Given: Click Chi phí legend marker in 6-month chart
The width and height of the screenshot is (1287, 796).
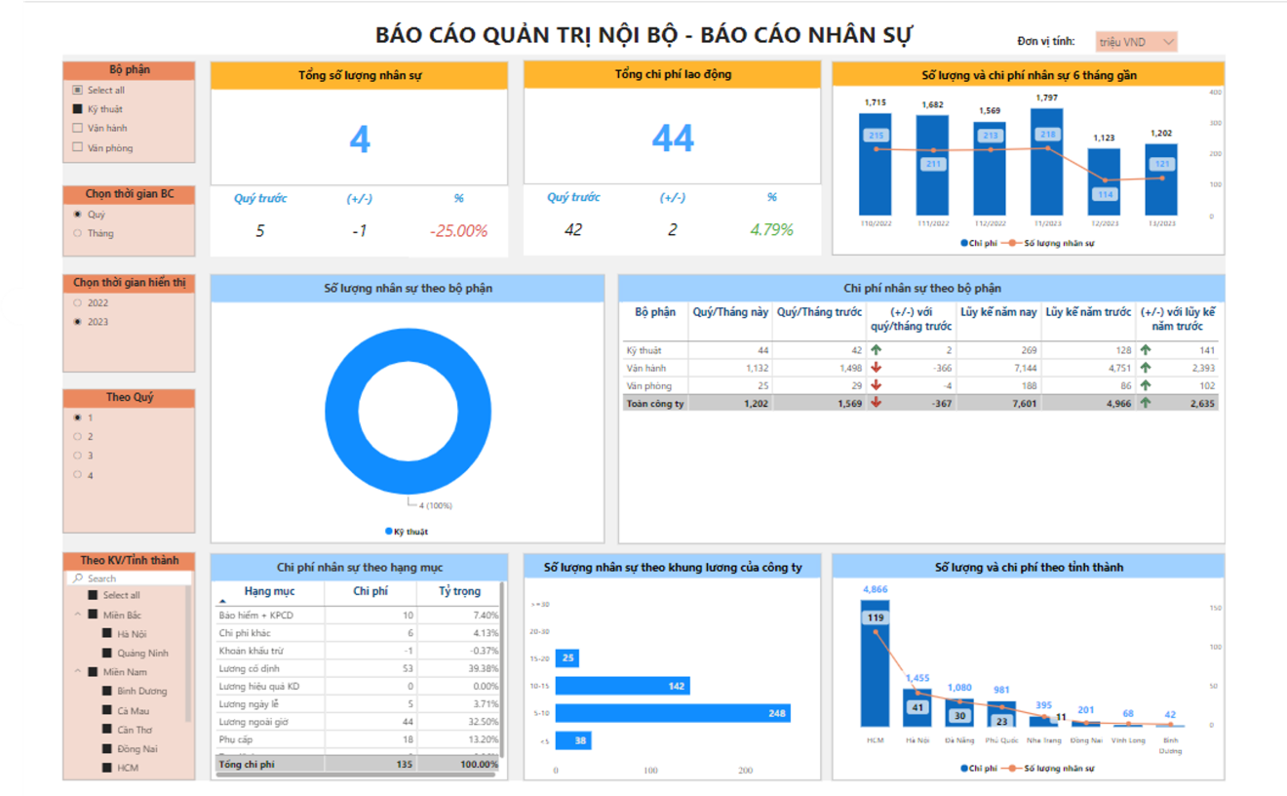Looking at the screenshot, I should pyautogui.click(x=964, y=242).
